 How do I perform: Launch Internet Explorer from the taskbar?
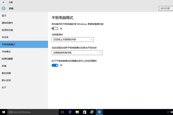[x=92, y=112]
